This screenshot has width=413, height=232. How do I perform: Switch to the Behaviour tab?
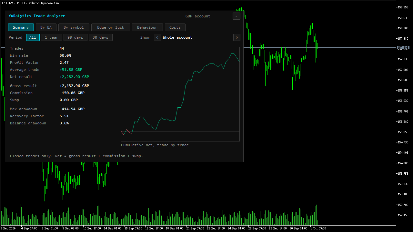(147, 27)
